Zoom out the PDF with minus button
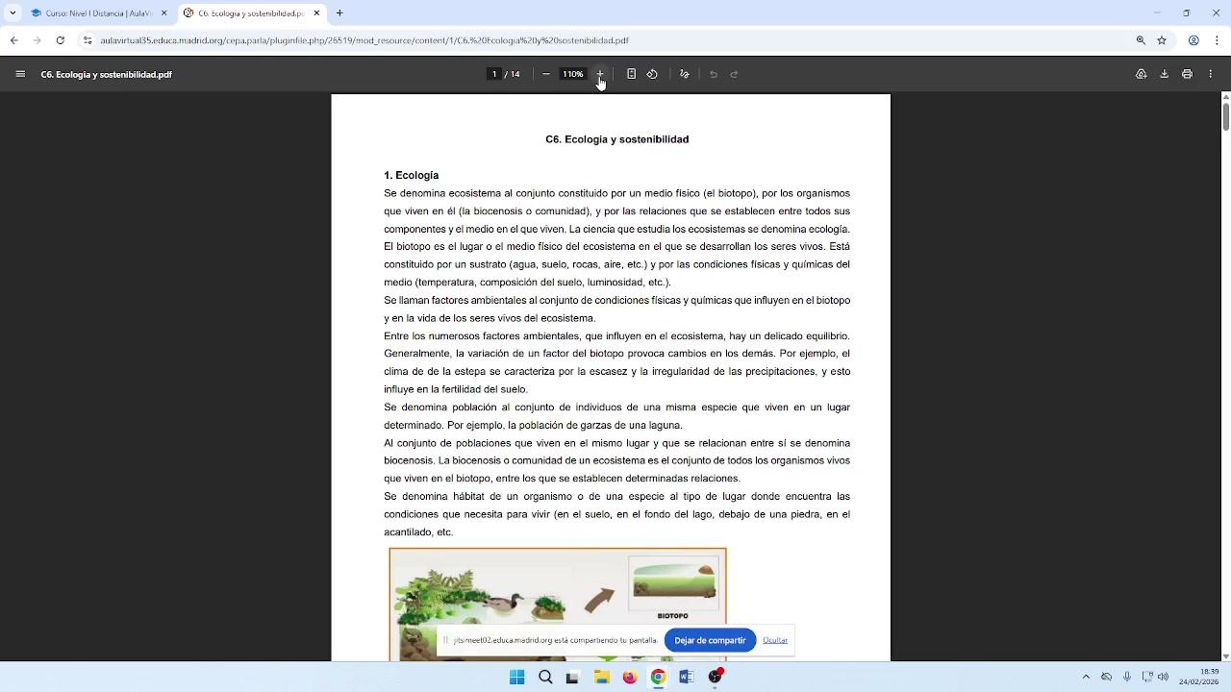 tap(546, 74)
